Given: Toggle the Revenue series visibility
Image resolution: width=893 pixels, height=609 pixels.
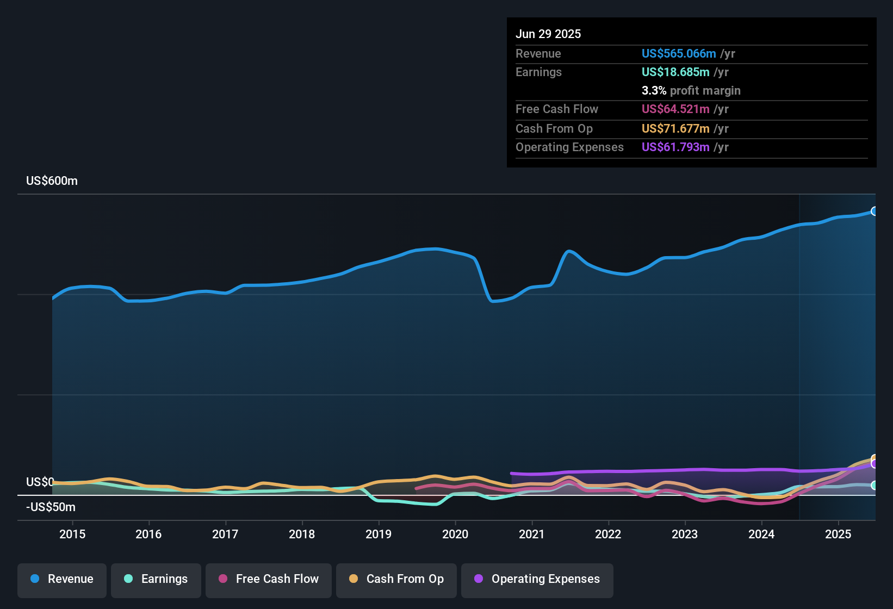Looking at the screenshot, I should tap(61, 579).
